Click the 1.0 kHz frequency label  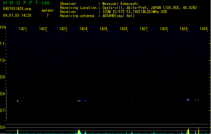3,60
